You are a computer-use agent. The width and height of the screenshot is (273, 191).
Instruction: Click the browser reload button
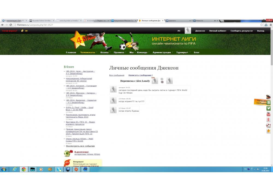coord(11,25)
